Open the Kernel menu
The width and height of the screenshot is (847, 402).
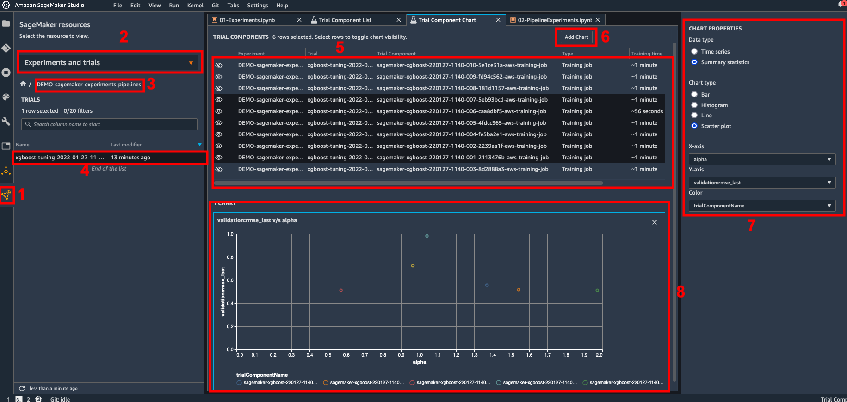(x=195, y=6)
